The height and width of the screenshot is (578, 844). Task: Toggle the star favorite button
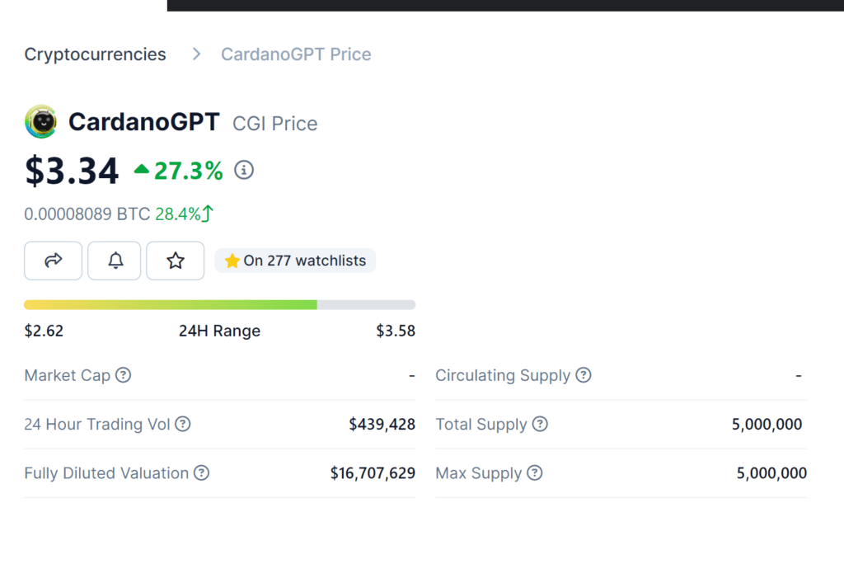tap(175, 261)
